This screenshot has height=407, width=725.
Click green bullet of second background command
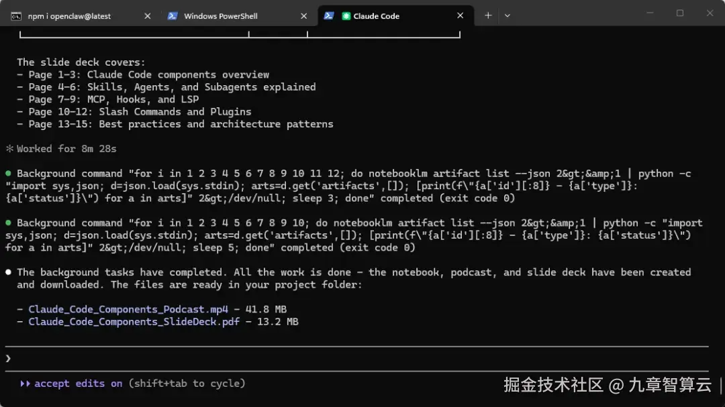click(8, 223)
